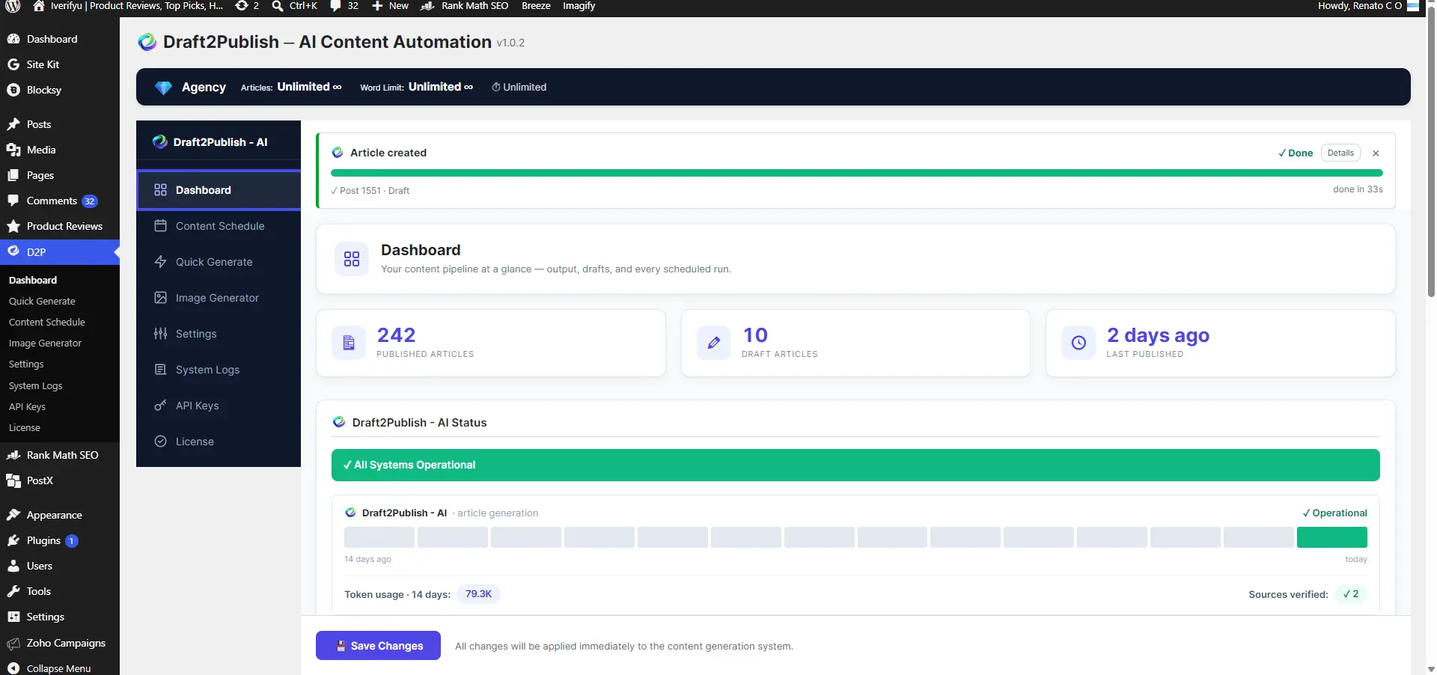The width and height of the screenshot is (1437, 675).
Task: Click the Agency plan diamond icon
Action: tap(163, 88)
